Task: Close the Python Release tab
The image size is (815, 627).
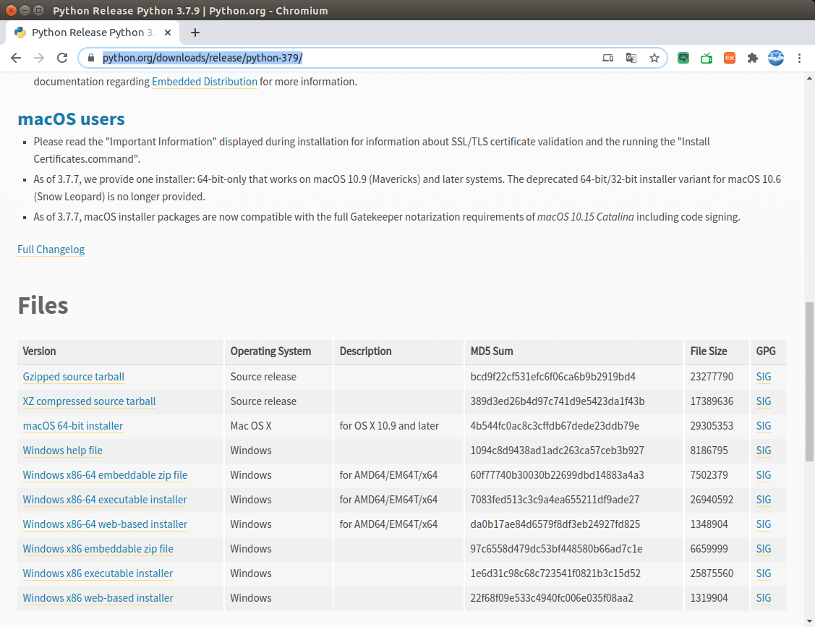Action: pyautogui.click(x=168, y=33)
